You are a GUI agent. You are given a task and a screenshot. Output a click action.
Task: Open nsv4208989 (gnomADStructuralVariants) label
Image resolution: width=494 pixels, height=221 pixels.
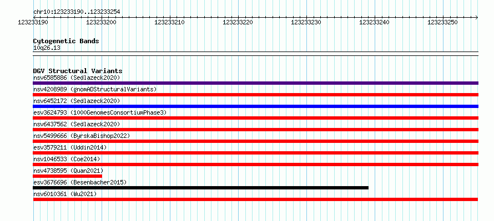point(95,89)
